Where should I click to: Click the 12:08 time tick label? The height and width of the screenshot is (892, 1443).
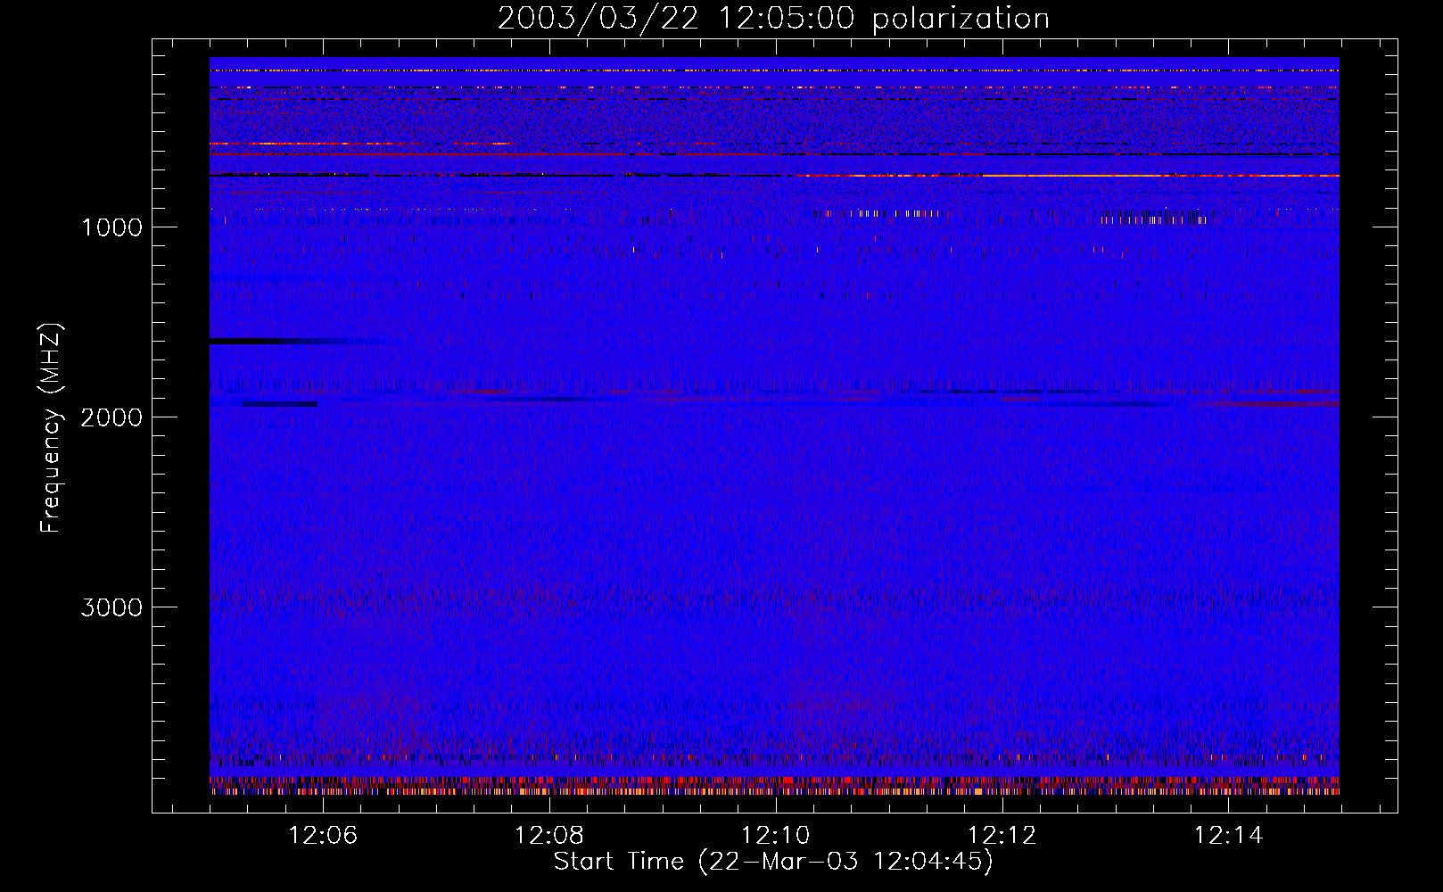point(549,836)
